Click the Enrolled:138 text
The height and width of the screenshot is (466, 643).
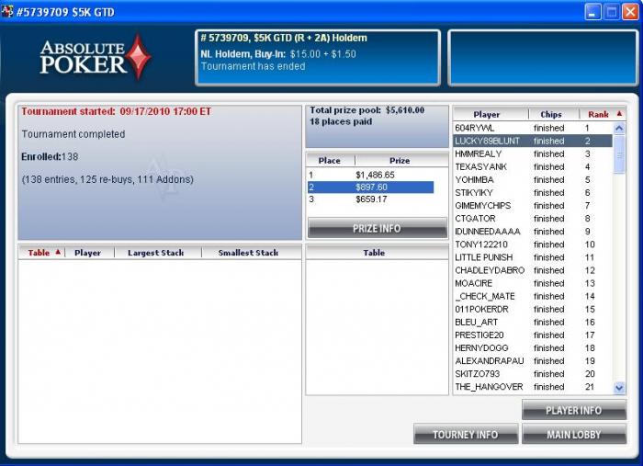pyautogui.click(x=50, y=156)
